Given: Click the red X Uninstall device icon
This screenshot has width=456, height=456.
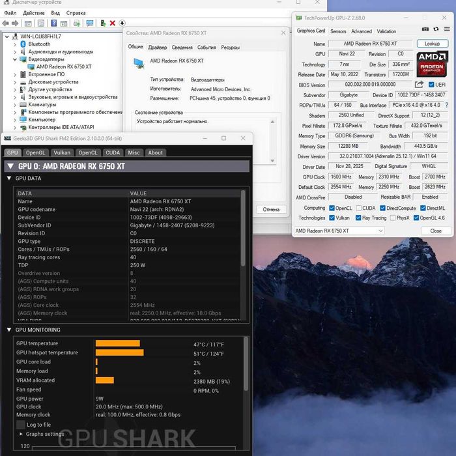Looking at the screenshot, I should 113,23.
